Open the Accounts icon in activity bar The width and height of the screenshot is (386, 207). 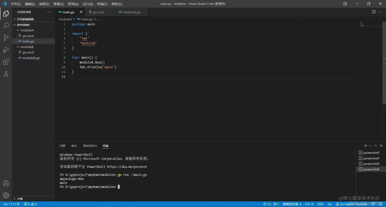click(6, 183)
